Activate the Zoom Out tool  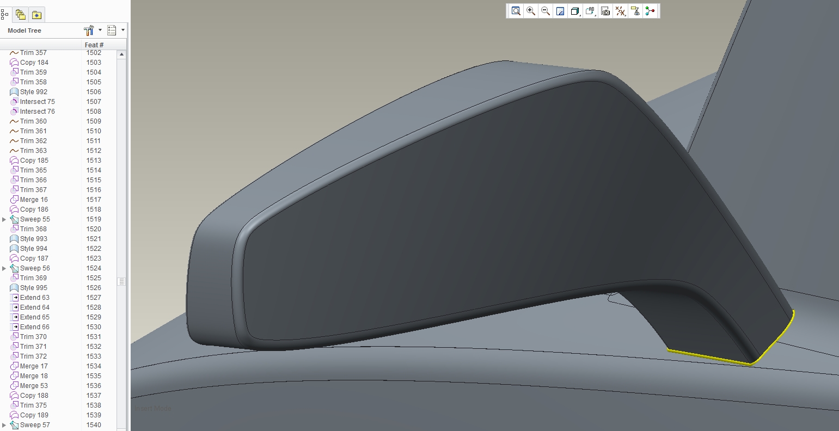(x=546, y=11)
